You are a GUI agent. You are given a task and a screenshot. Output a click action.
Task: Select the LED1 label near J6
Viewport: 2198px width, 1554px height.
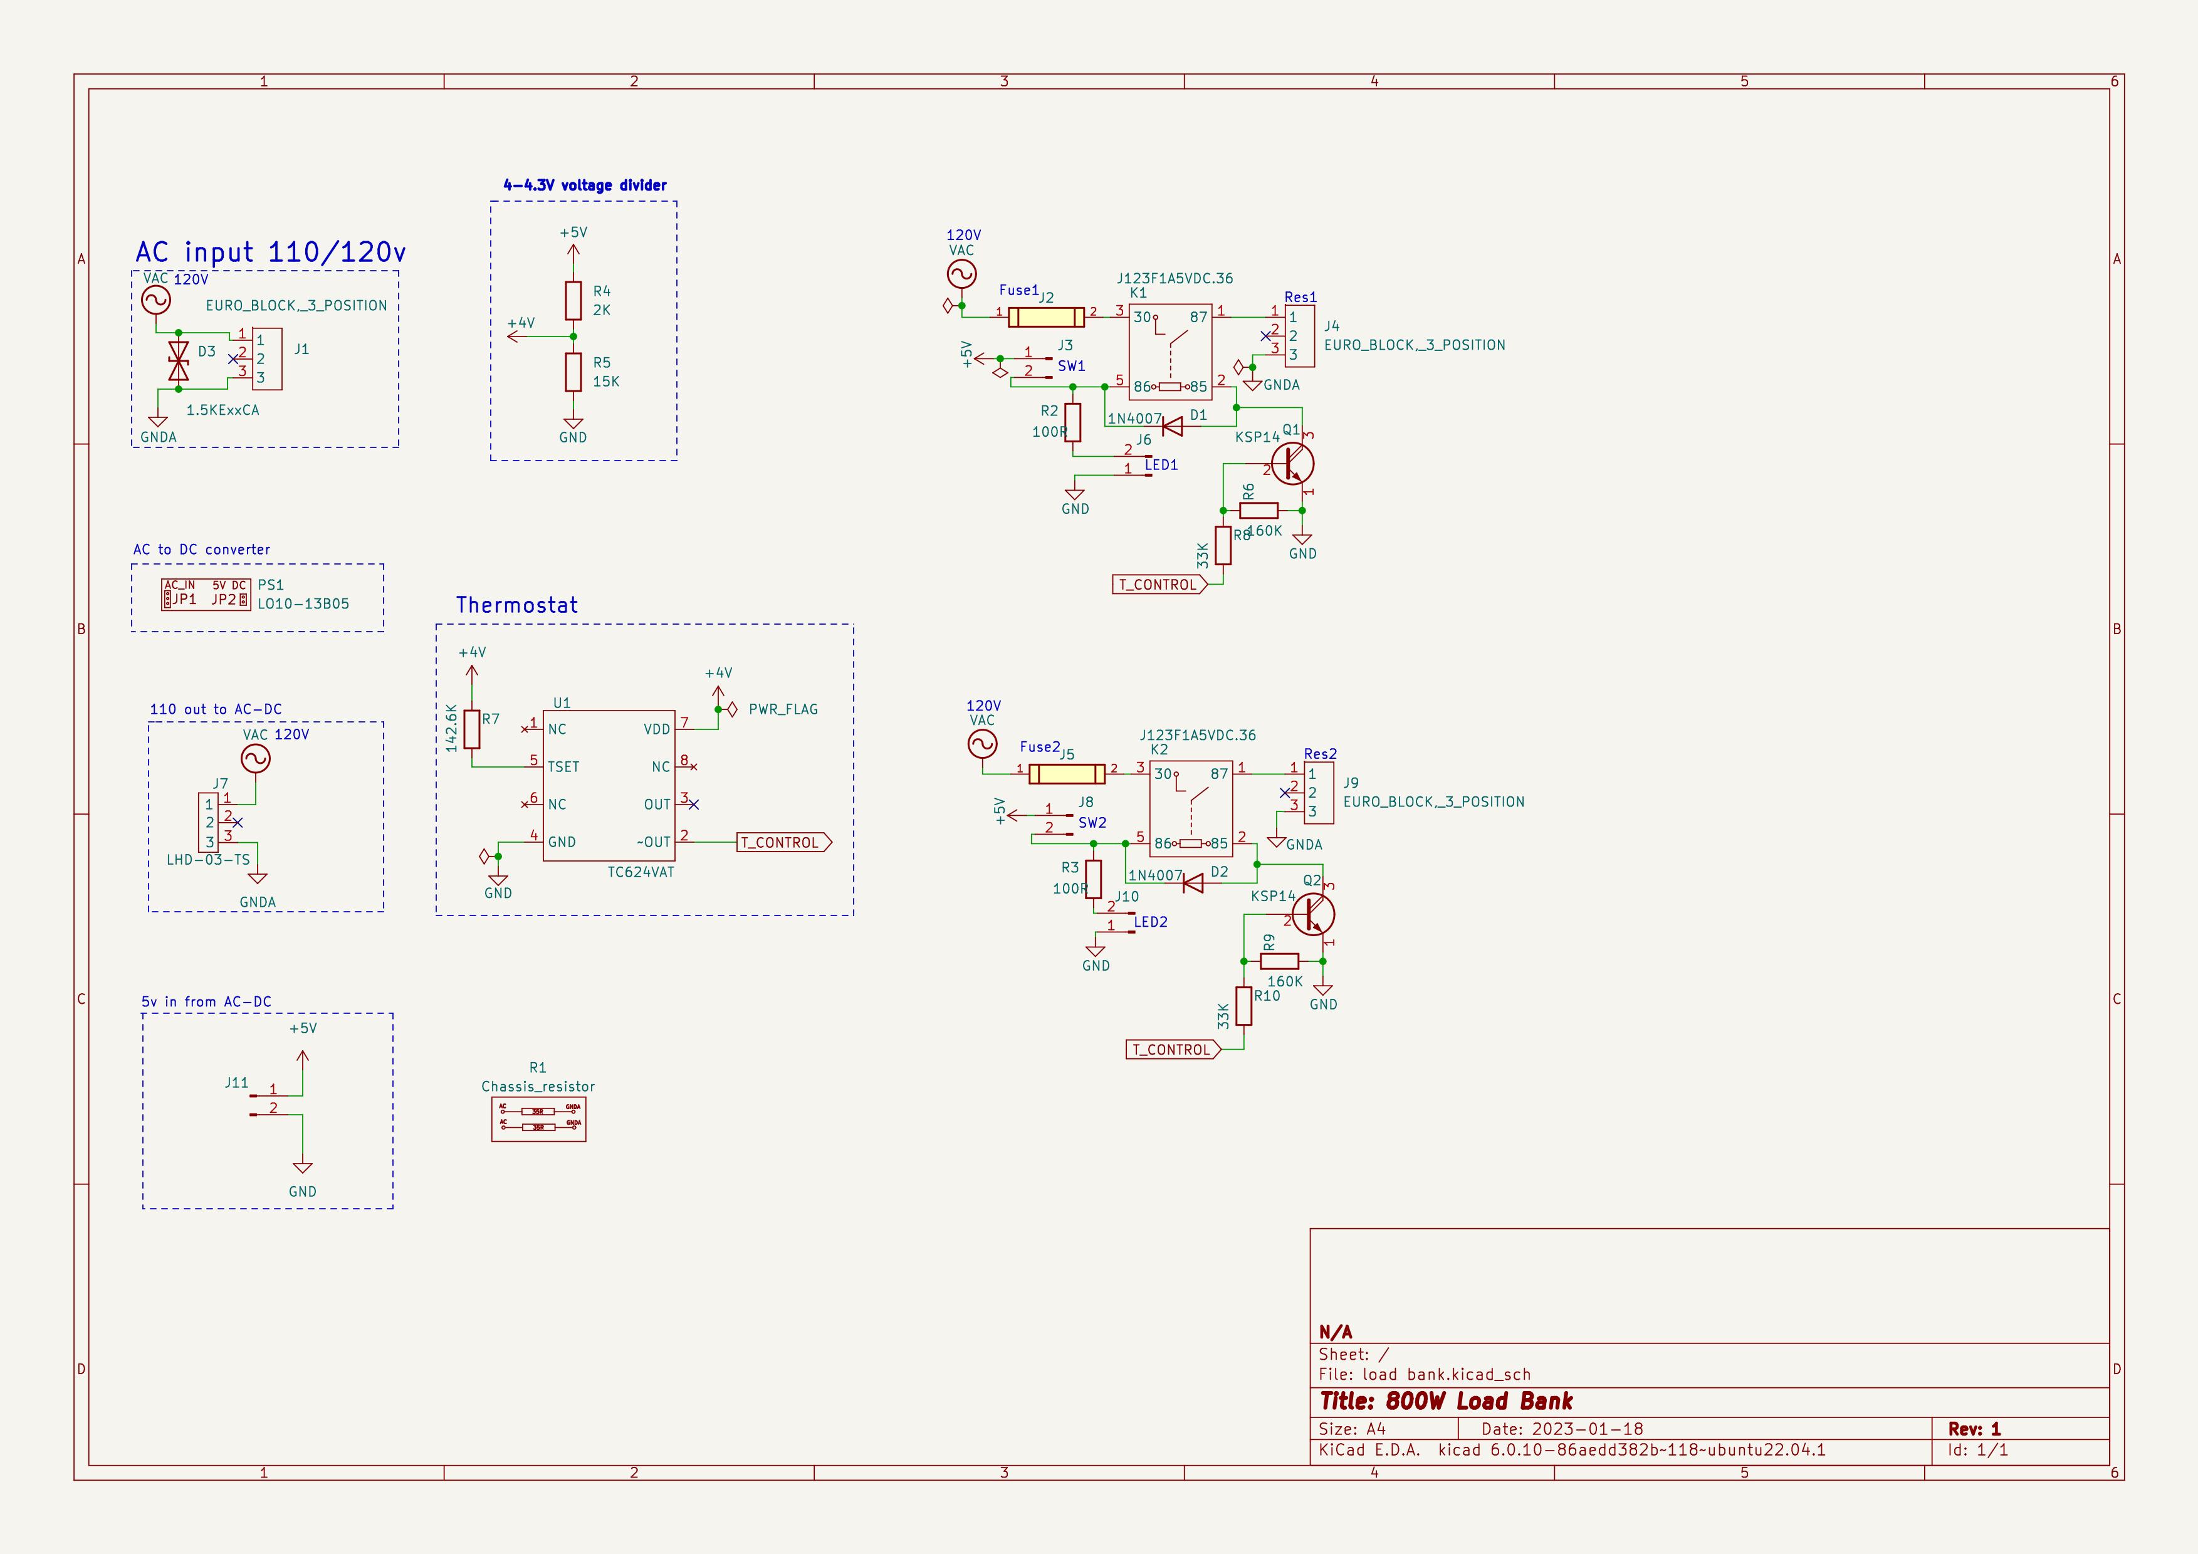coord(1161,465)
